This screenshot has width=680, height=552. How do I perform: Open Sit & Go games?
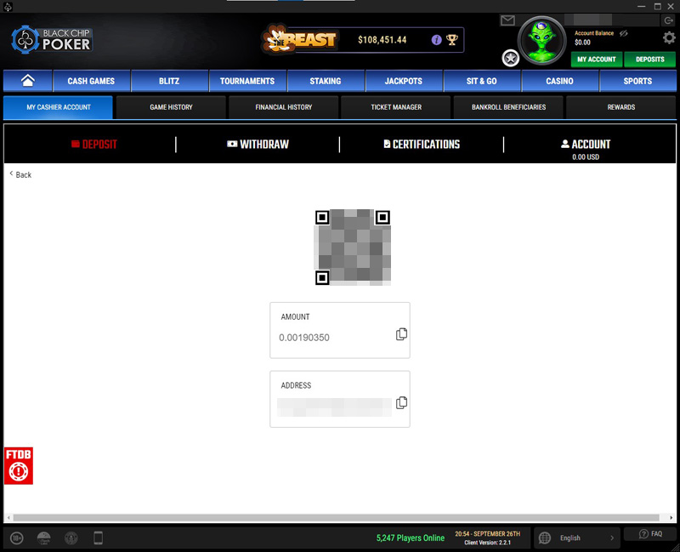(481, 81)
